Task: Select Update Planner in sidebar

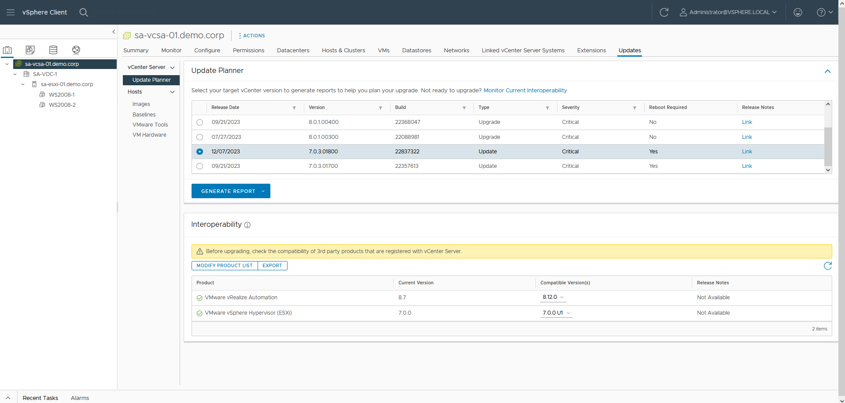Action: (151, 80)
